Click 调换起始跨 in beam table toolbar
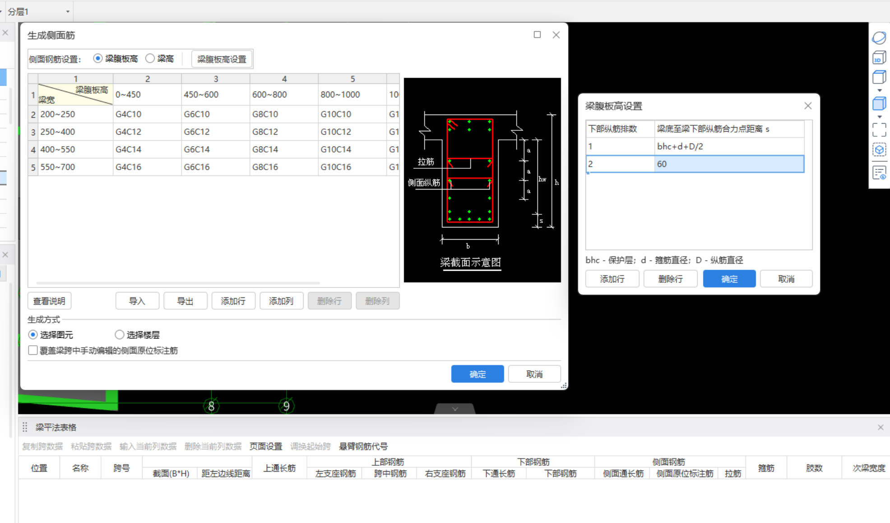Viewport: 890px width, 523px height. [x=311, y=446]
